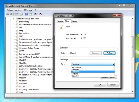The width and height of the screenshot is (139, 102).
Task: Click the uninstall device icon with red X
Action: click(41, 14)
